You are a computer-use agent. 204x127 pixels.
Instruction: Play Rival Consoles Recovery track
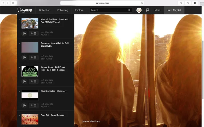(25, 105)
